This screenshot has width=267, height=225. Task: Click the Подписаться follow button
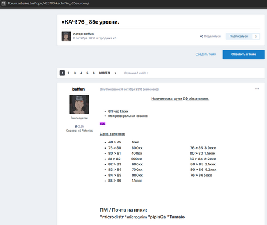click(x=239, y=37)
